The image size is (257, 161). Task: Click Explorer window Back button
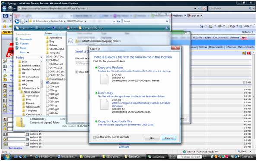pos(17,21)
